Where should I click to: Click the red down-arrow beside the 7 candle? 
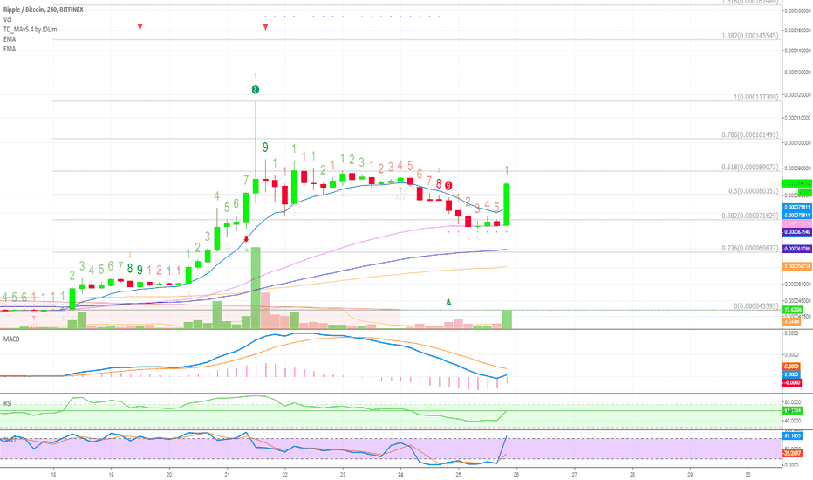point(246,239)
